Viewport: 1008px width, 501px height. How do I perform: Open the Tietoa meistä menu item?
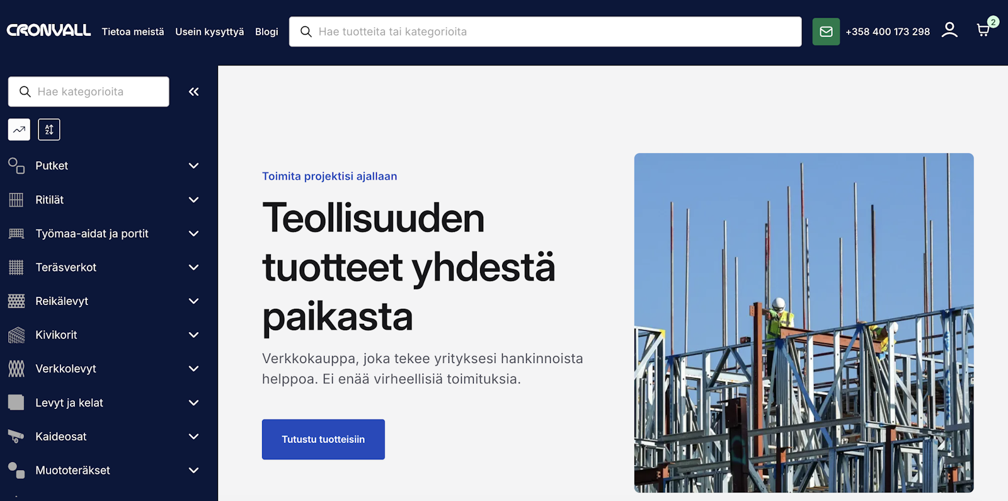133,32
